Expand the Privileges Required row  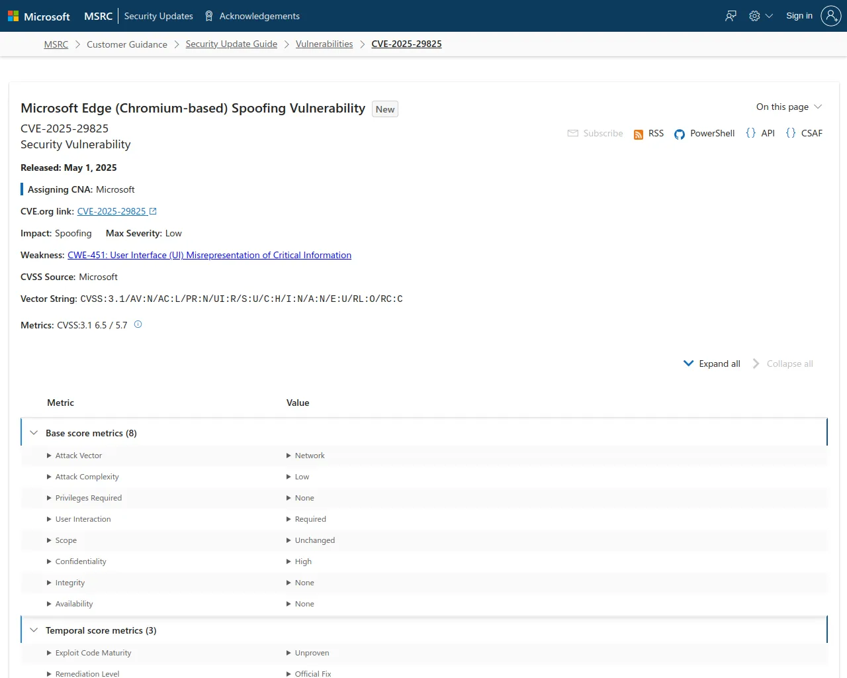pos(84,498)
